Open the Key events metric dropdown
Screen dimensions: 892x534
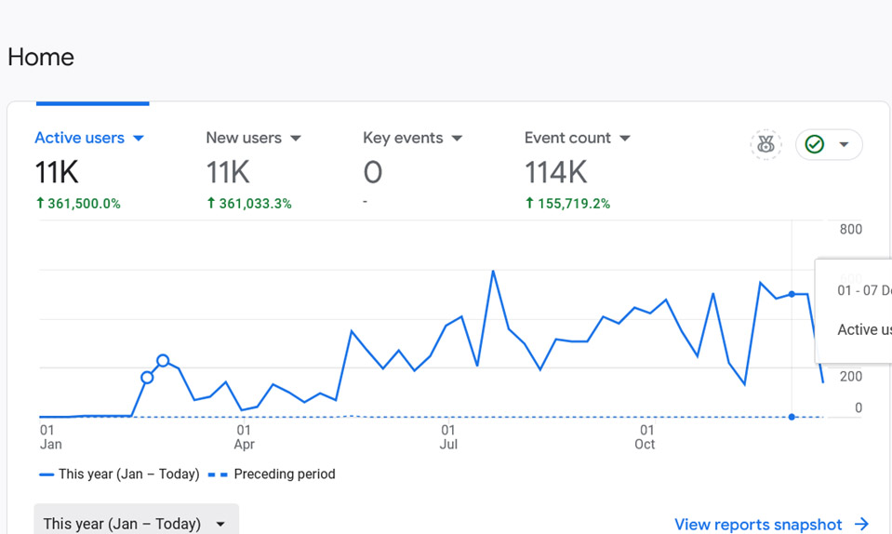click(457, 139)
